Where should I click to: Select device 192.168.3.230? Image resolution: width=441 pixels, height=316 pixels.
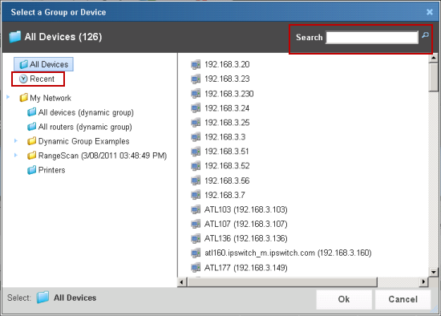pyautogui.click(x=229, y=94)
